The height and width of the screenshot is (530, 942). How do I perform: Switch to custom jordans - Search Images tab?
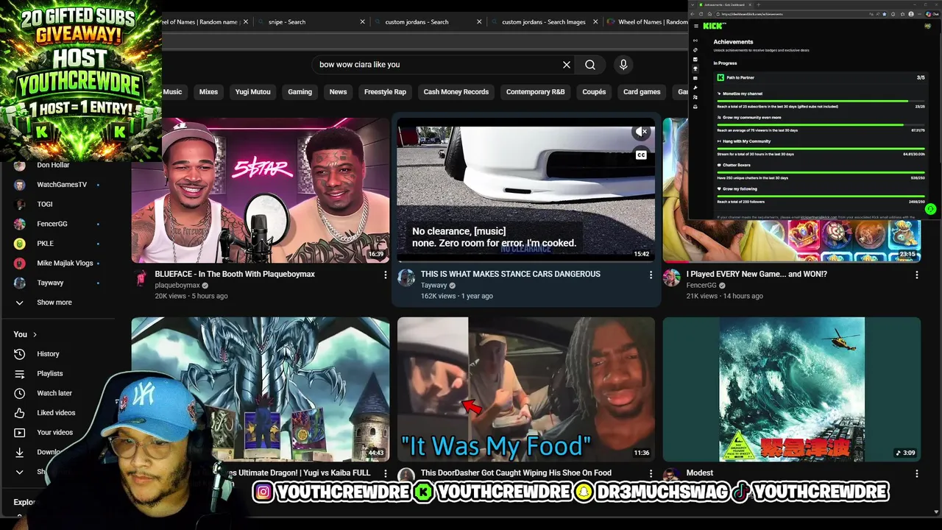pos(543,22)
